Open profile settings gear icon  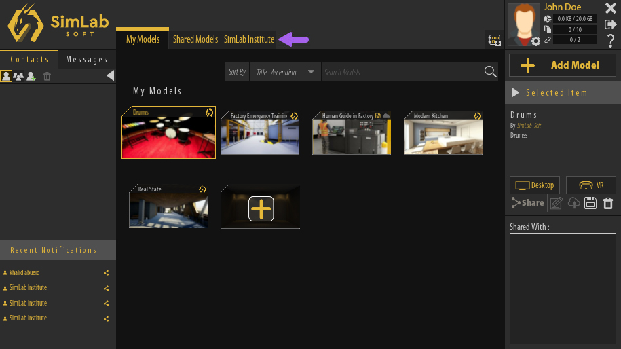point(535,41)
